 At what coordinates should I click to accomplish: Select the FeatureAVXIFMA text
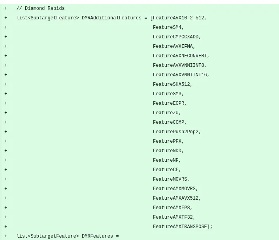pyautogui.click(x=173, y=46)
